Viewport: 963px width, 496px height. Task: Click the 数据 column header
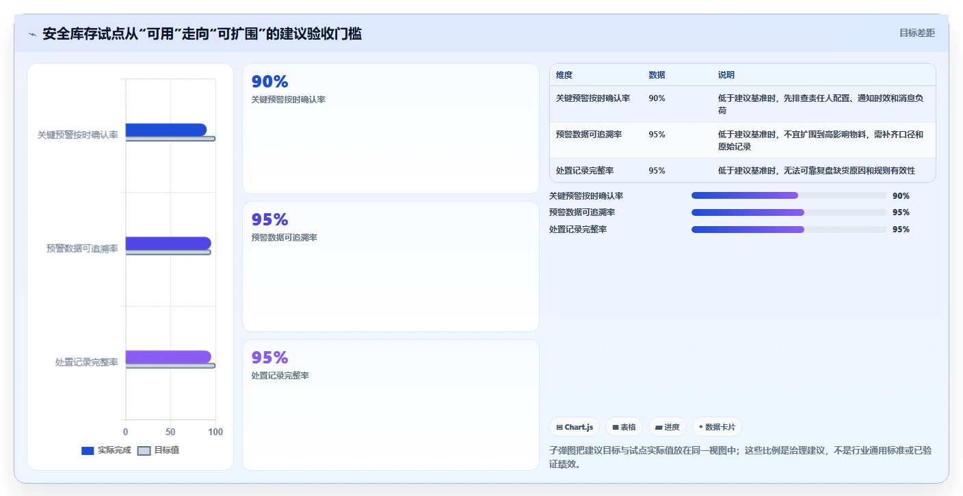click(x=657, y=75)
